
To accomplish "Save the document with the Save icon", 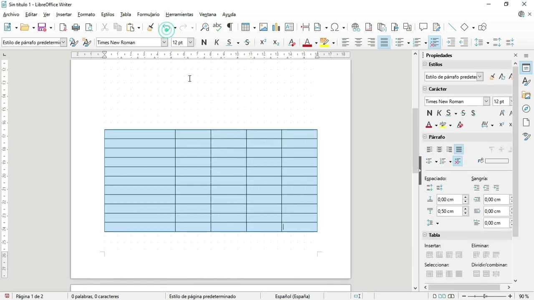I will 42,27.
